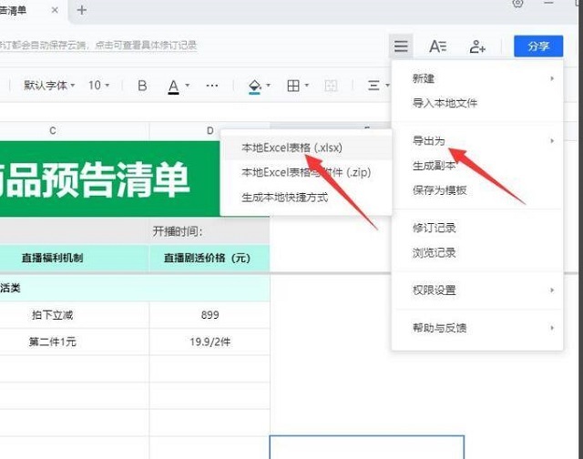Viewport: 583px width, 459px height.
Task: Select the 活类 category row cell
Action: tap(135, 288)
